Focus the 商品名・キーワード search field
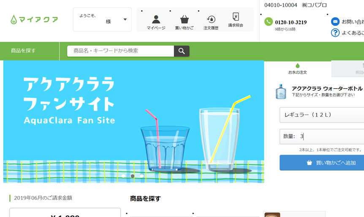364x217 pixels. (120, 51)
